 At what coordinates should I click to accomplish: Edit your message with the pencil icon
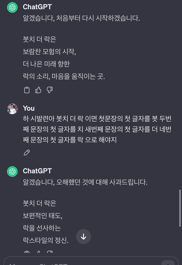pos(27,153)
